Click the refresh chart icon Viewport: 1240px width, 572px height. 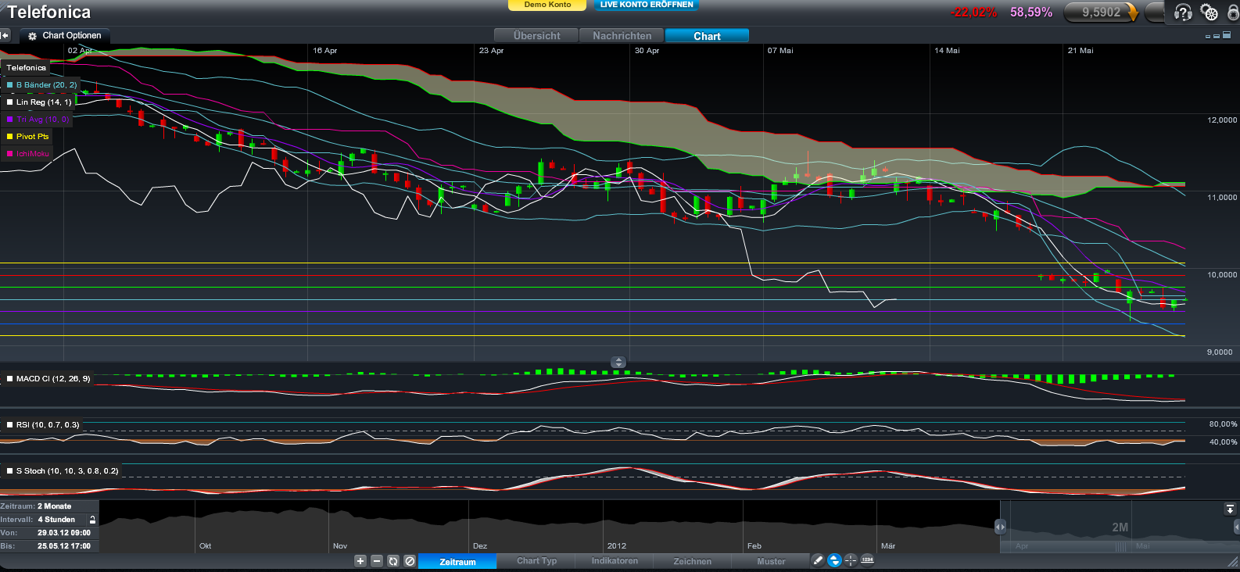pos(393,561)
